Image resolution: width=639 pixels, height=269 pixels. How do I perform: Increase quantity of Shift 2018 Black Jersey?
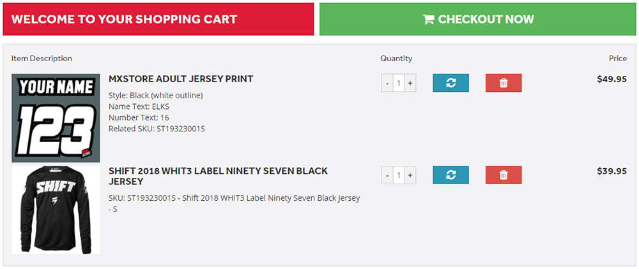(410, 175)
